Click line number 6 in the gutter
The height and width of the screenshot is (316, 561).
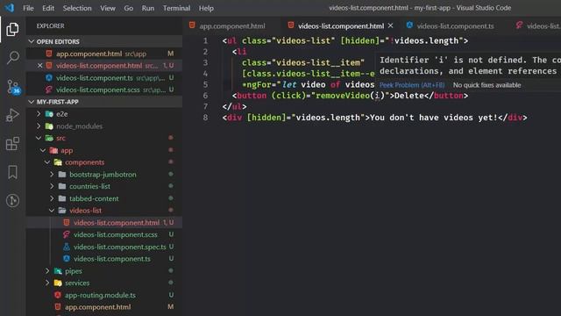click(205, 96)
